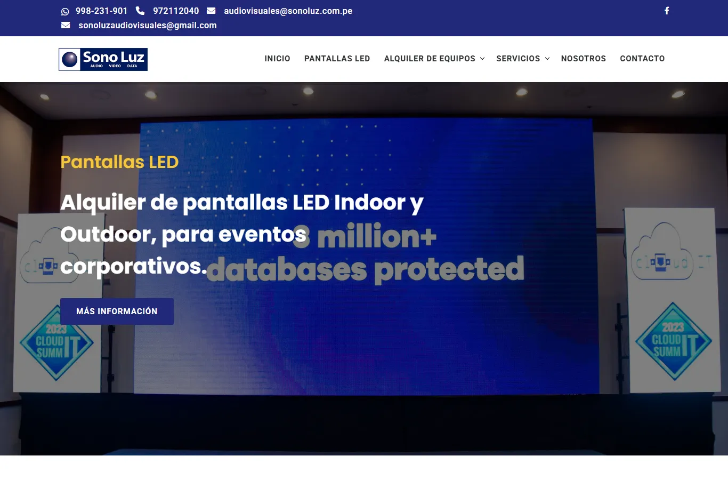Expand the Alquiler de Equipos chevron

coord(482,59)
